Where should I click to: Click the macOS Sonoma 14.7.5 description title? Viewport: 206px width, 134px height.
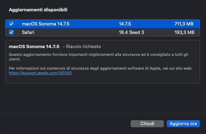34,47
